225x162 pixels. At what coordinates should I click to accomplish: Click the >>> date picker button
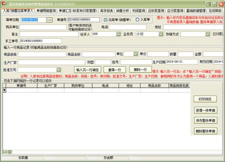point(49,20)
